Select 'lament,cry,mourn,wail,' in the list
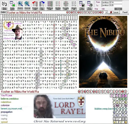 coord(12,109)
